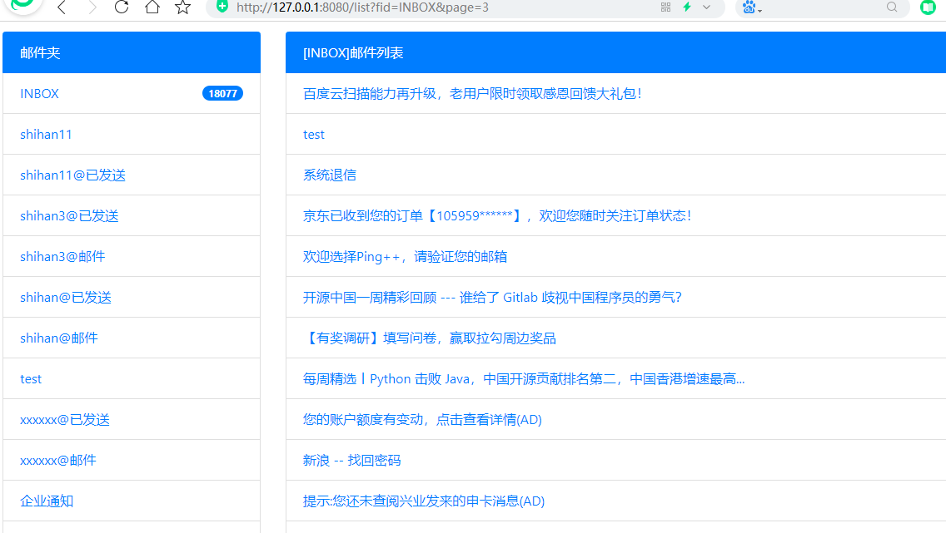Open the 欢迎选择Ping++ email
946x533 pixels.
(x=405, y=257)
